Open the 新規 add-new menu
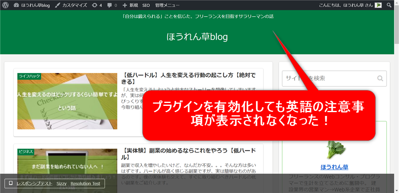The image size is (399, 193). (130, 5)
